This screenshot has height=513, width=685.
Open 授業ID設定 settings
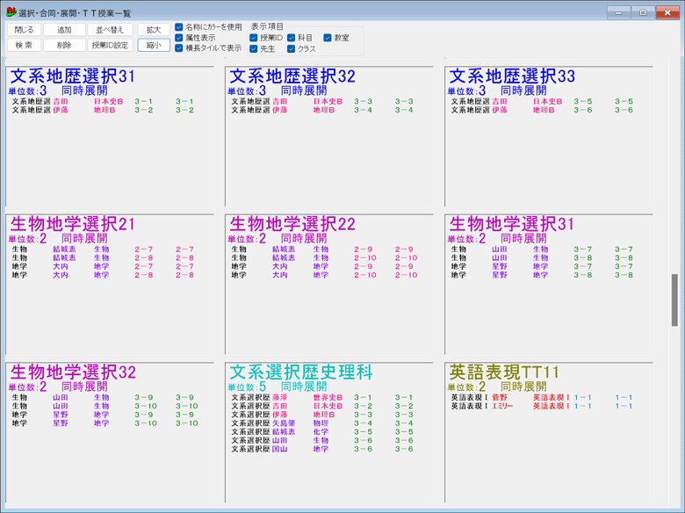pyautogui.click(x=110, y=45)
